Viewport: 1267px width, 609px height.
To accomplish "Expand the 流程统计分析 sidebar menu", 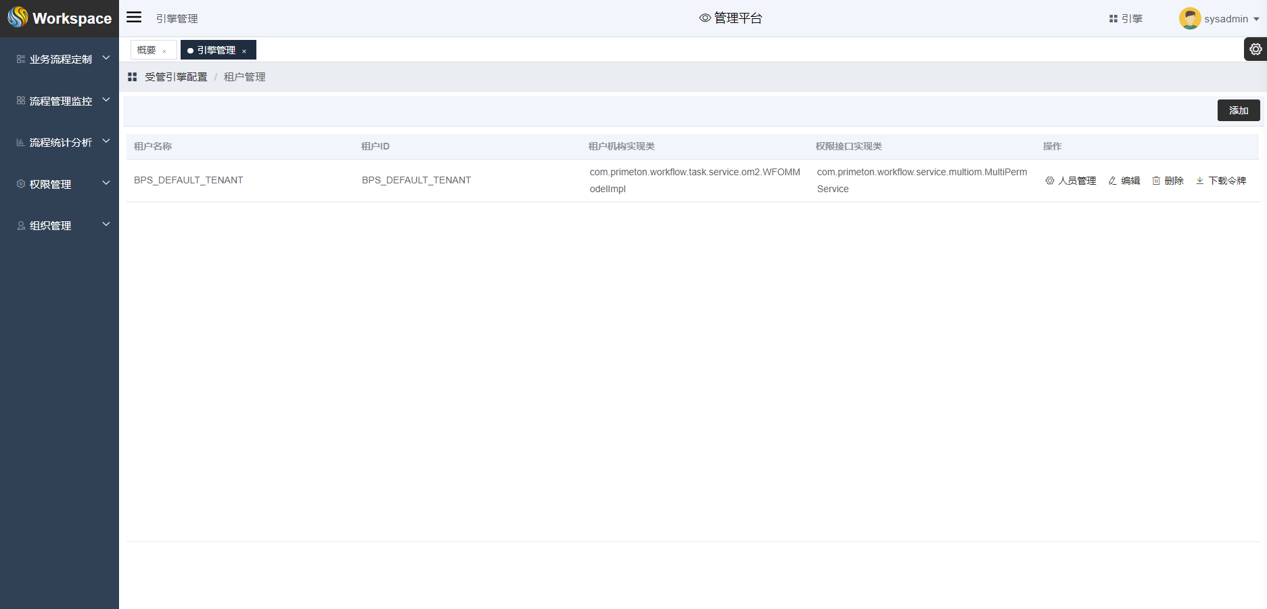I will [x=61, y=142].
